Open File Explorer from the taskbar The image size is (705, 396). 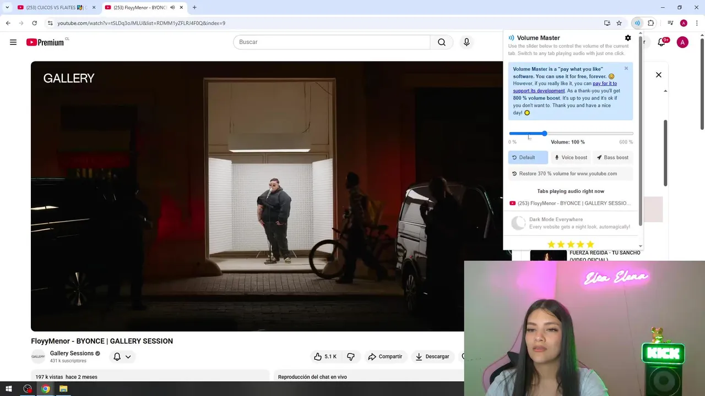coord(63,389)
